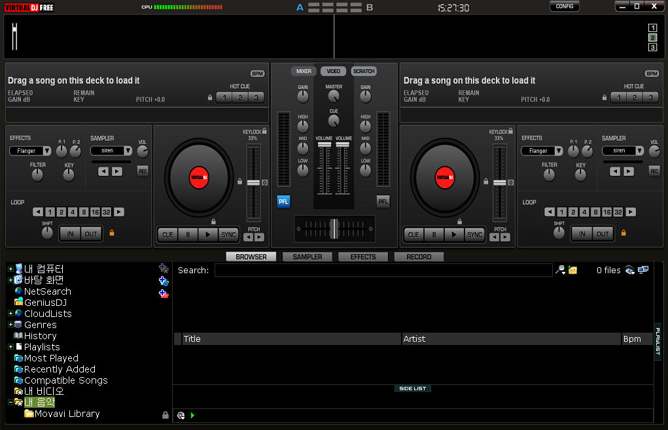Add a filter folder red icon
The height and width of the screenshot is (430, 668).
point(164,293)
